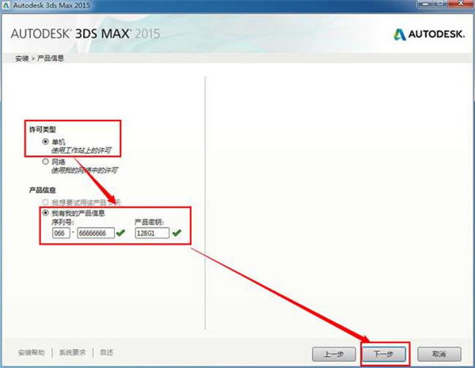
Task: Click the 产品密钥 field containing 128G1
Action: click(151, 233)
